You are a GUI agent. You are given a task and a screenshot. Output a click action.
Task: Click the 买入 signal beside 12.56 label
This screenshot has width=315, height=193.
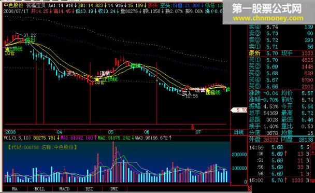[x=187, y=93]
